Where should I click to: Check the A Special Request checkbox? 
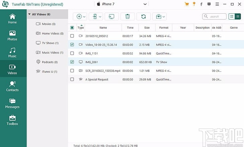tap(72, 79)
